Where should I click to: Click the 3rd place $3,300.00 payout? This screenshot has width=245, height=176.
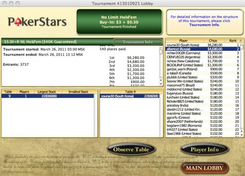(136, 66)
